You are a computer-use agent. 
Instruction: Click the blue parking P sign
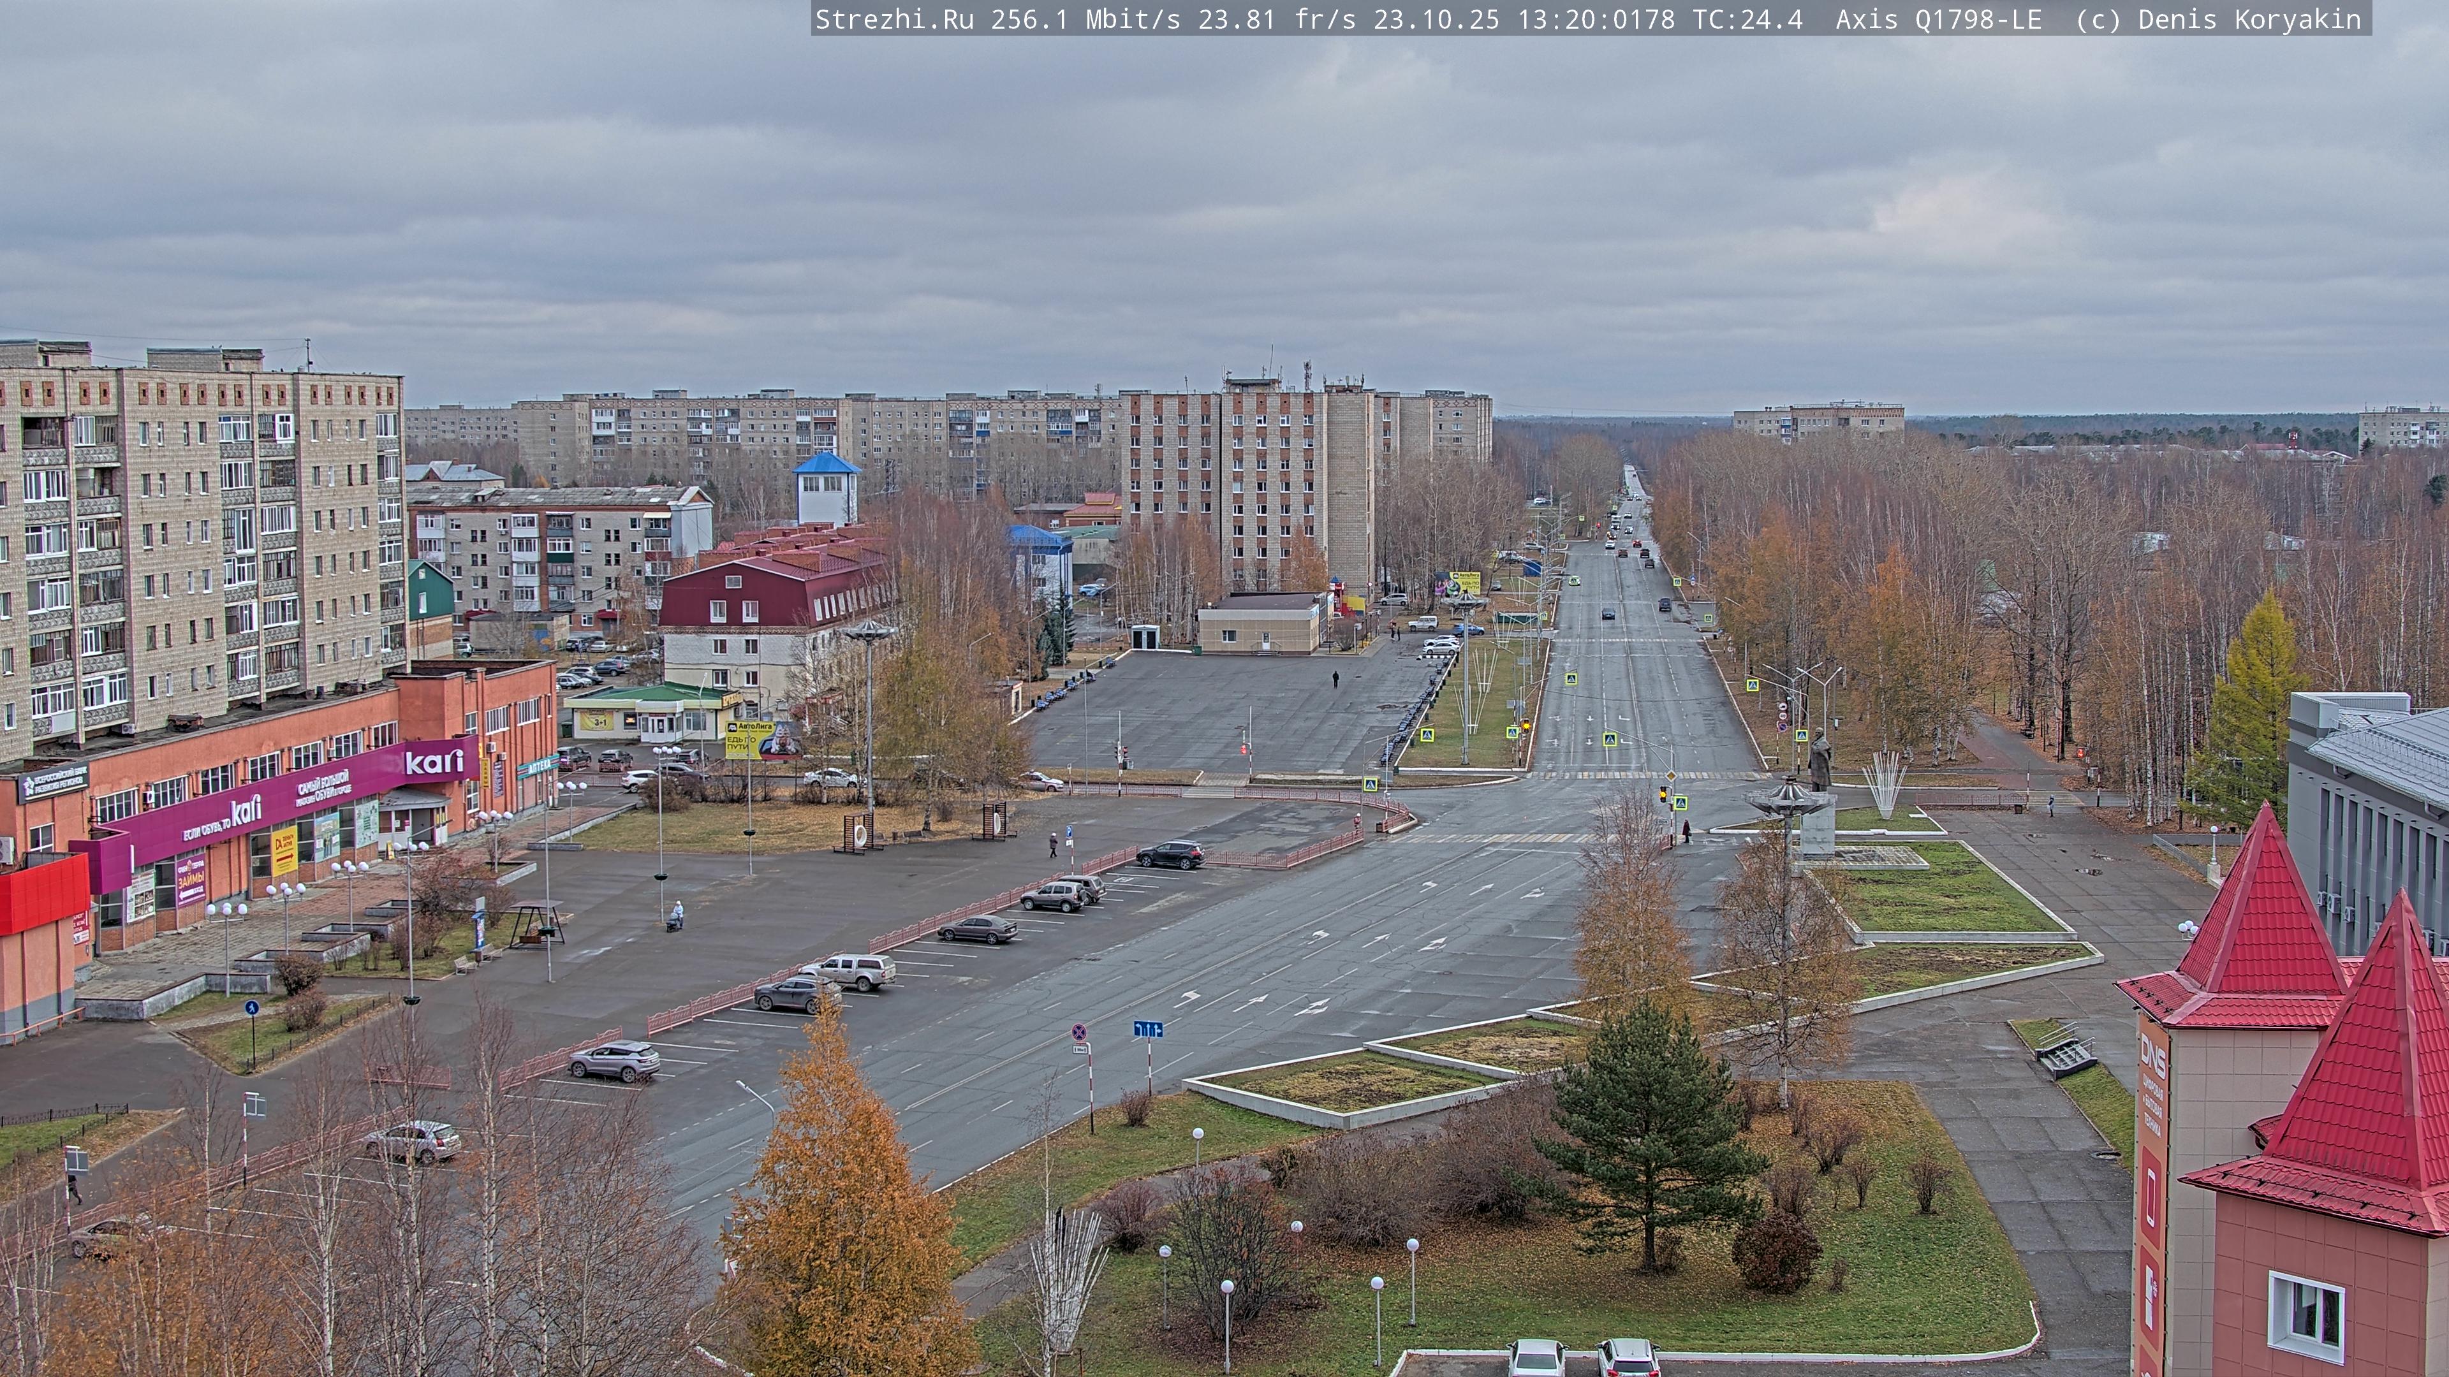1069,831
